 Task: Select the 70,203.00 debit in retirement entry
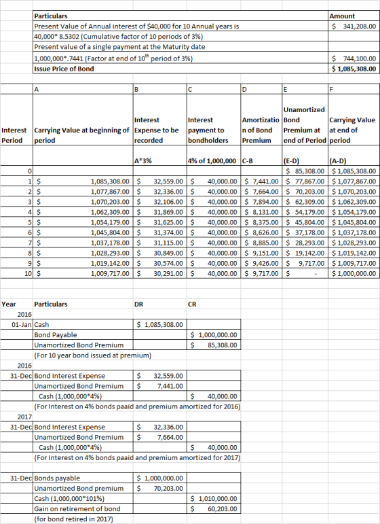click(160, 488)
